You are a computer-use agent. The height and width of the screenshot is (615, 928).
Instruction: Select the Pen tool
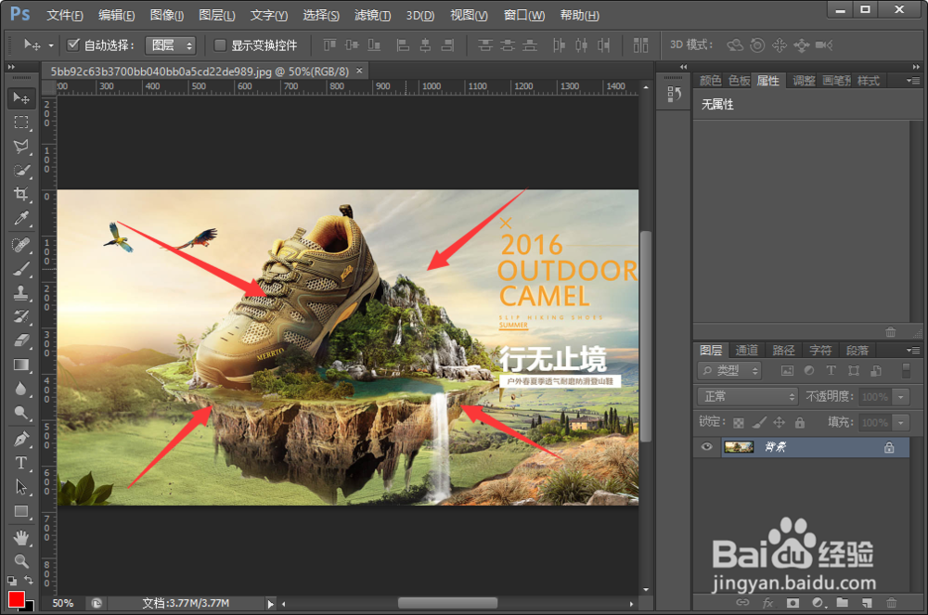coord(21,439)
